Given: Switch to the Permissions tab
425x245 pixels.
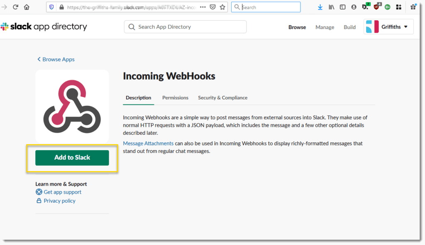Looking at the screenshot, I should click(176, 98).
